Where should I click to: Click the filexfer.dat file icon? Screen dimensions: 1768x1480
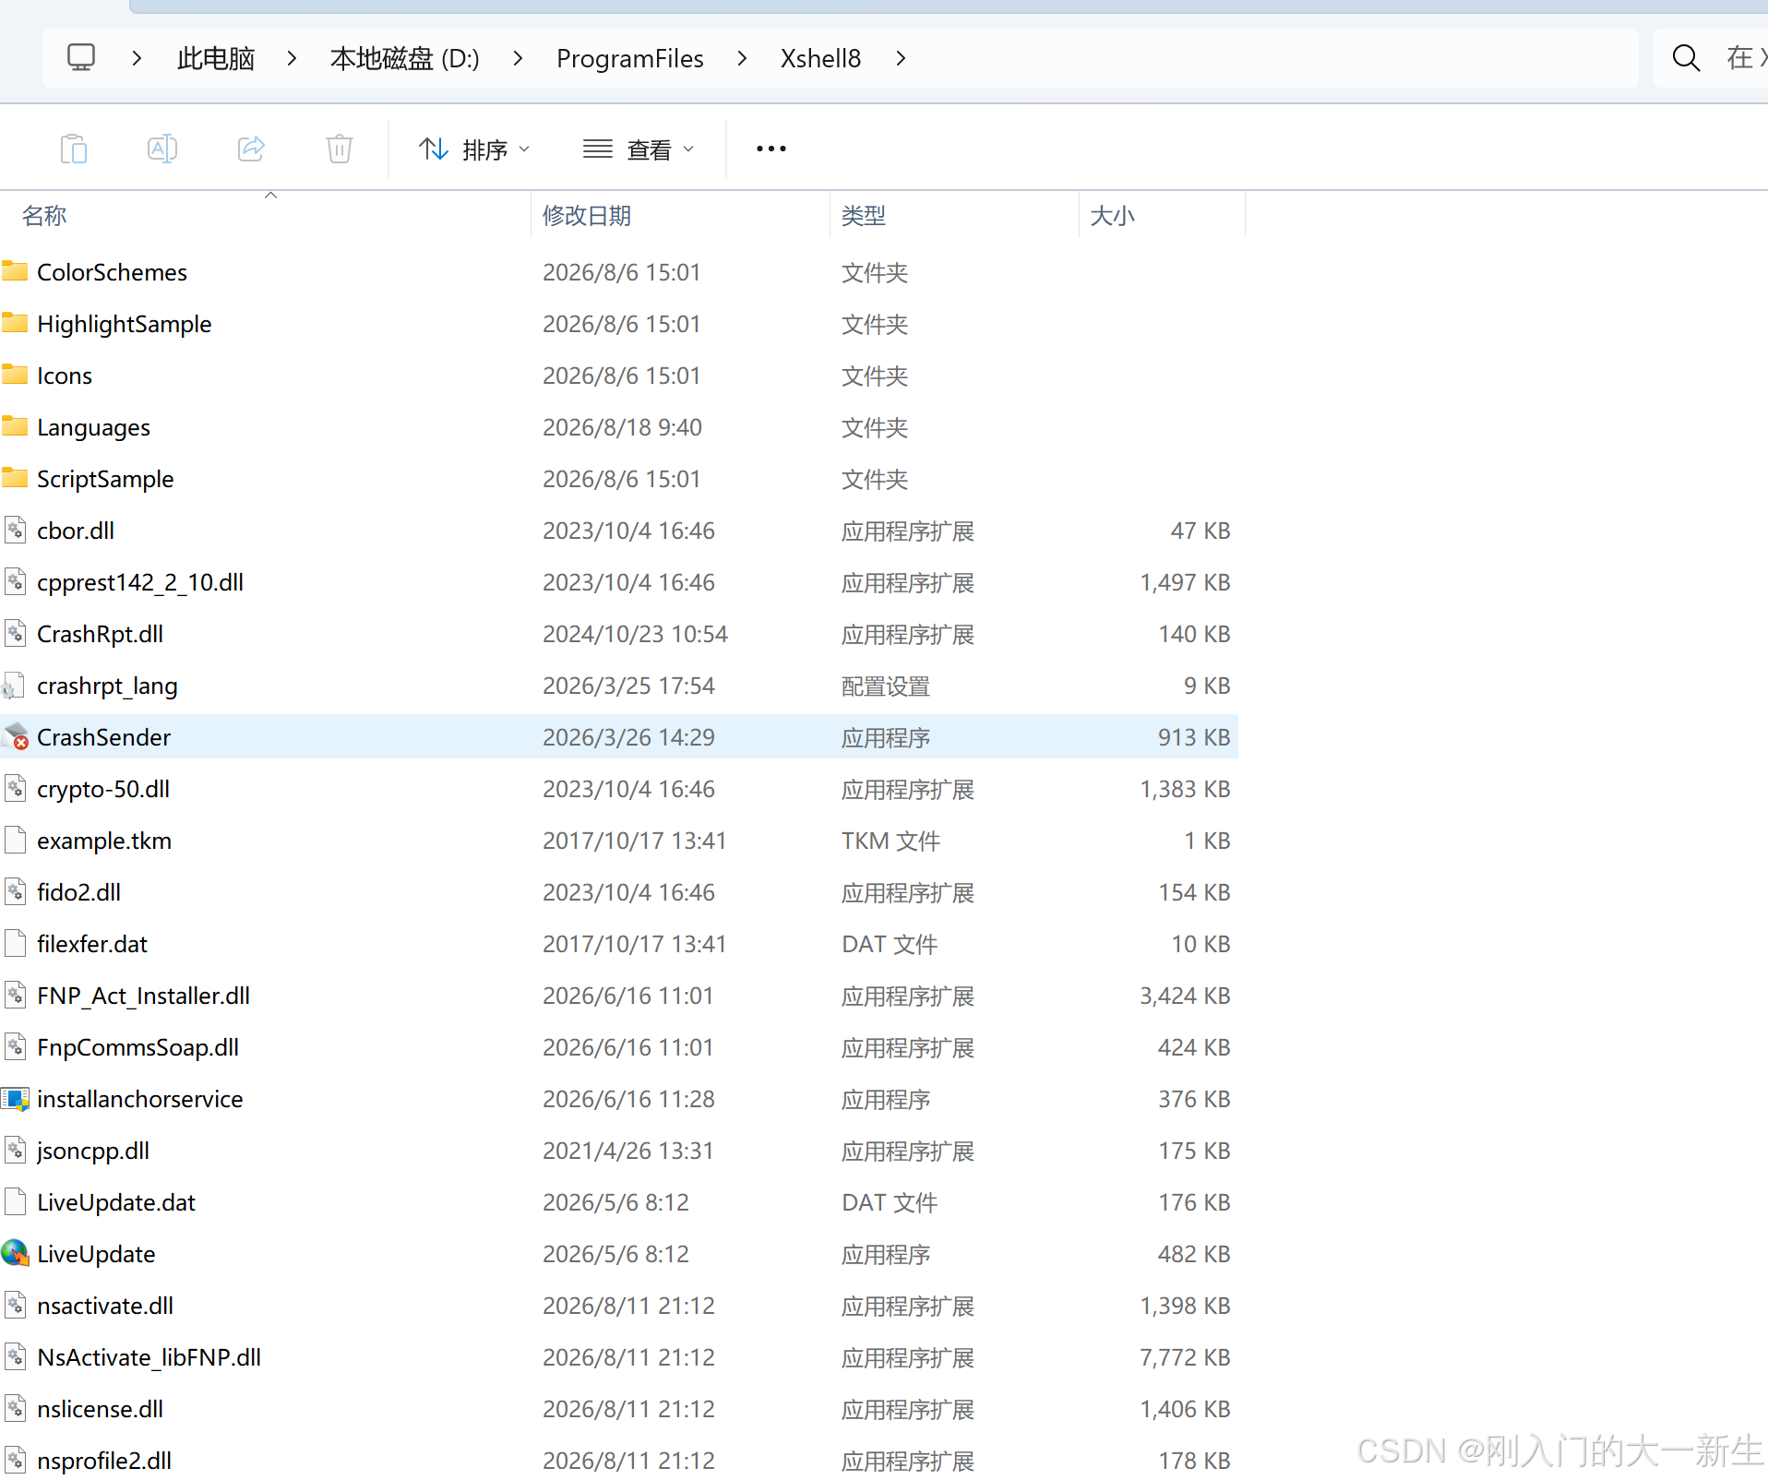15,943
